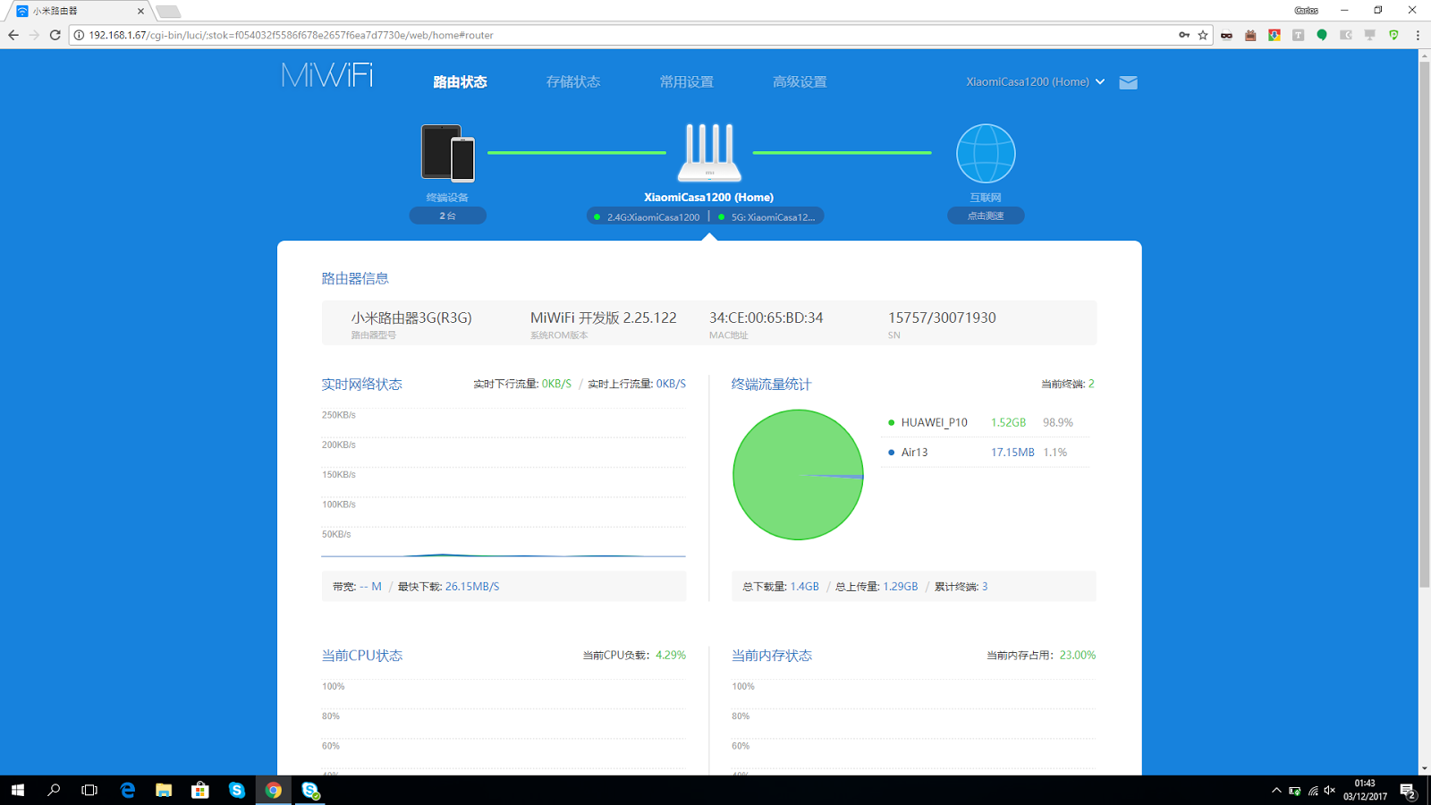
Task: Select the 路由状态 tab
Action: [460, 82]
